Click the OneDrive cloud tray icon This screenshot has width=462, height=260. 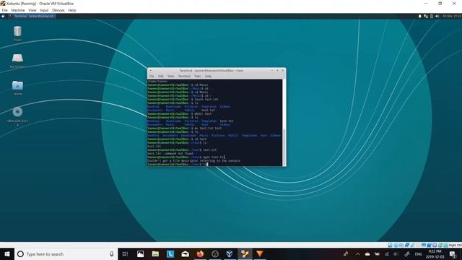pos(367,253)
